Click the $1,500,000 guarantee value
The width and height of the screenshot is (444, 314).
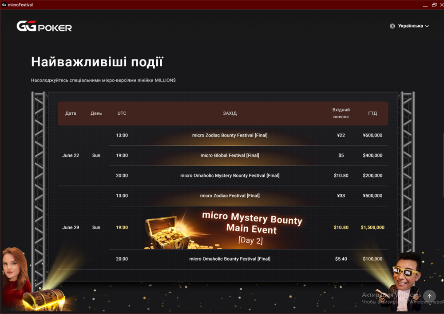(373, 227)
